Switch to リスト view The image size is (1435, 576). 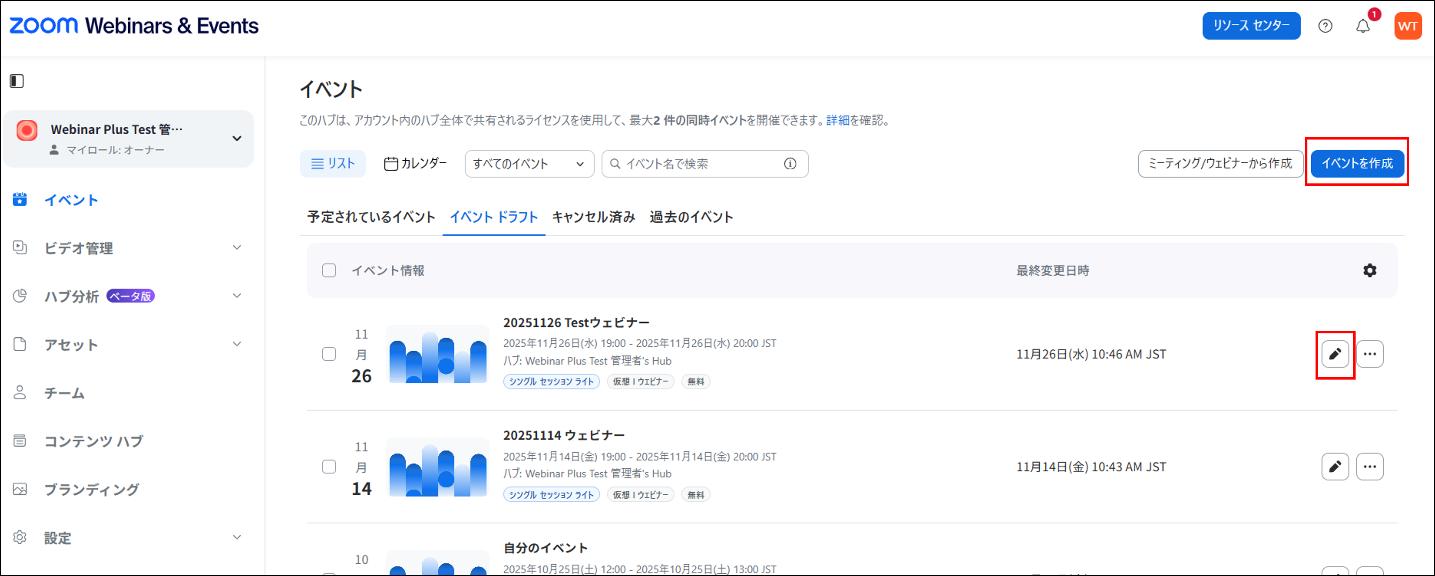coord(333,164)
